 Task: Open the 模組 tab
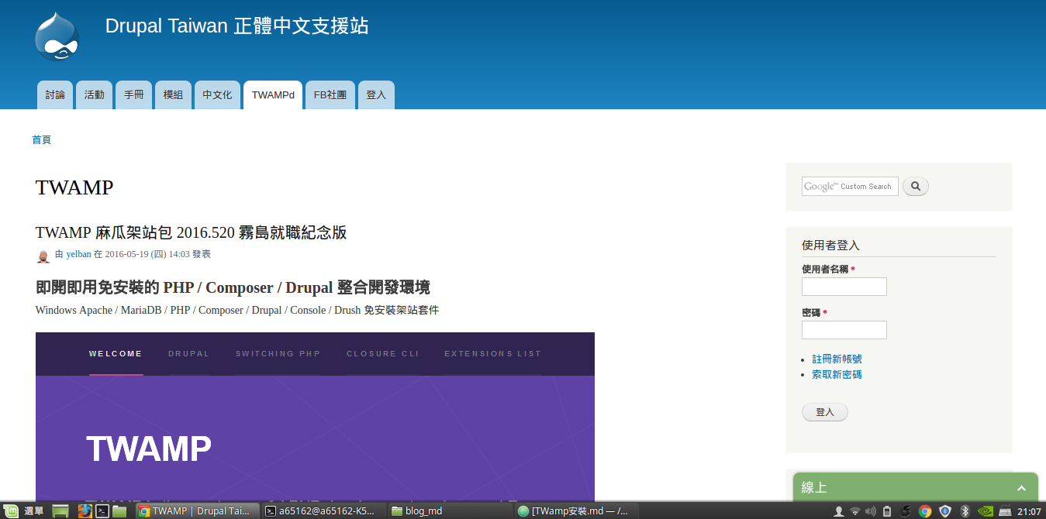click(x=173, y=95)
